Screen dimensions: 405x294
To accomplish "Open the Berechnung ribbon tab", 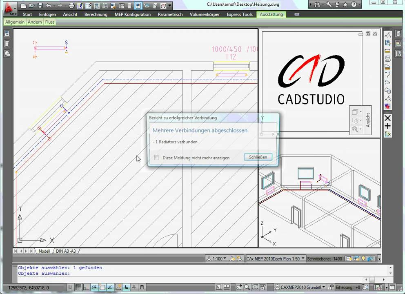I will [x=96, y=14].
